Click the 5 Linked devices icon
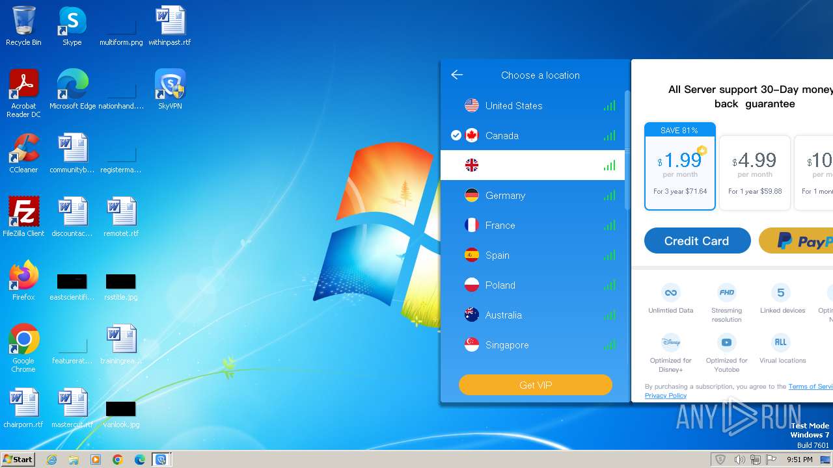833x468 pixels. click(x=781, y=292)
